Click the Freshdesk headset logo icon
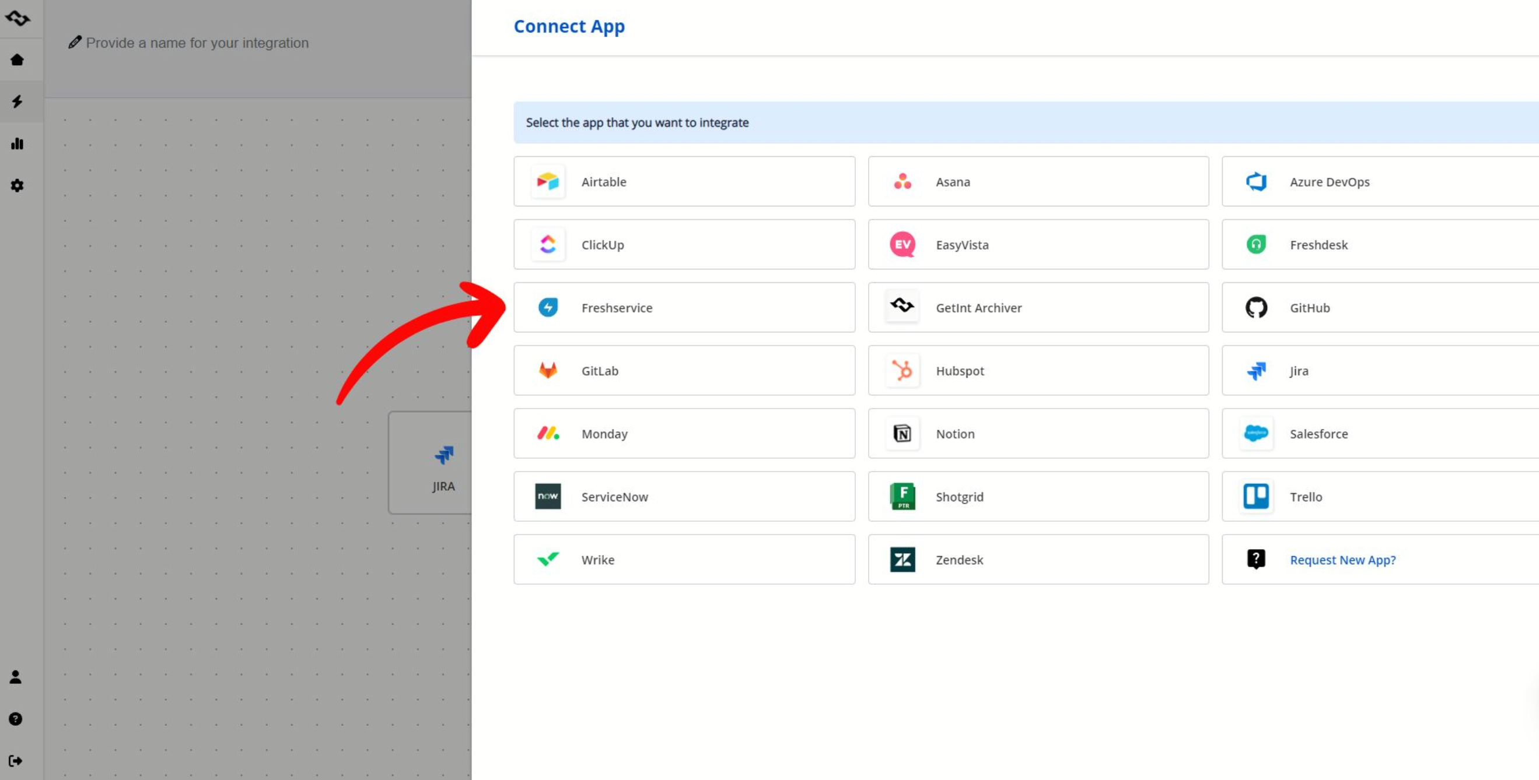Screen dimensions: 1539x780 (x=1257, y=244)
